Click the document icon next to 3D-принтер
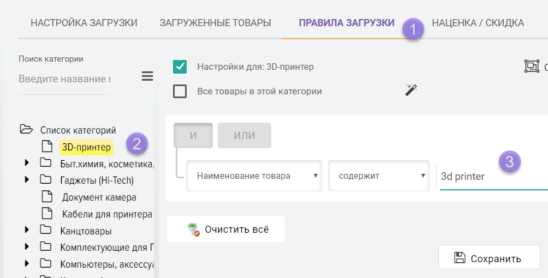 [x=47, y=147]
